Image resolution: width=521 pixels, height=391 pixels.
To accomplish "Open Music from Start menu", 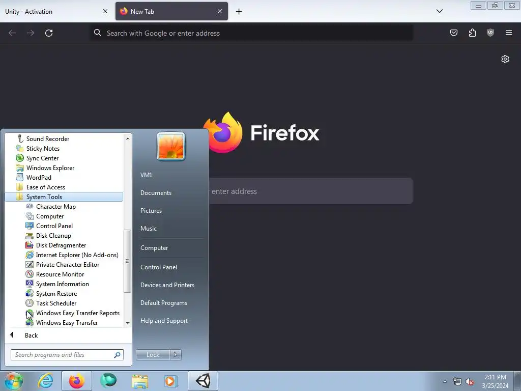I will point(149,229).
